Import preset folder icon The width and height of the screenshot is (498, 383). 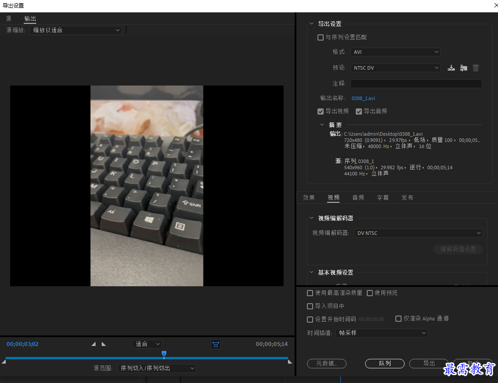pyautogui.click(x=463, y=68)
